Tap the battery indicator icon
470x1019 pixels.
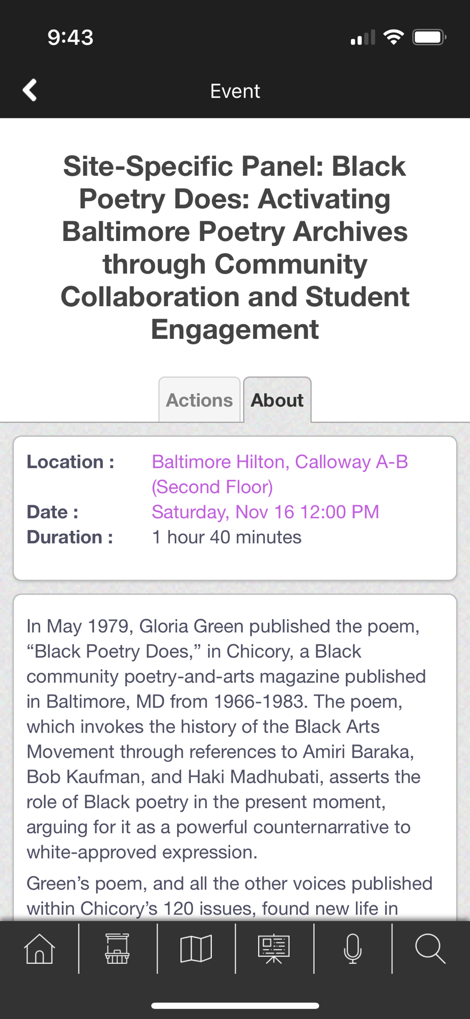[429, 37]
